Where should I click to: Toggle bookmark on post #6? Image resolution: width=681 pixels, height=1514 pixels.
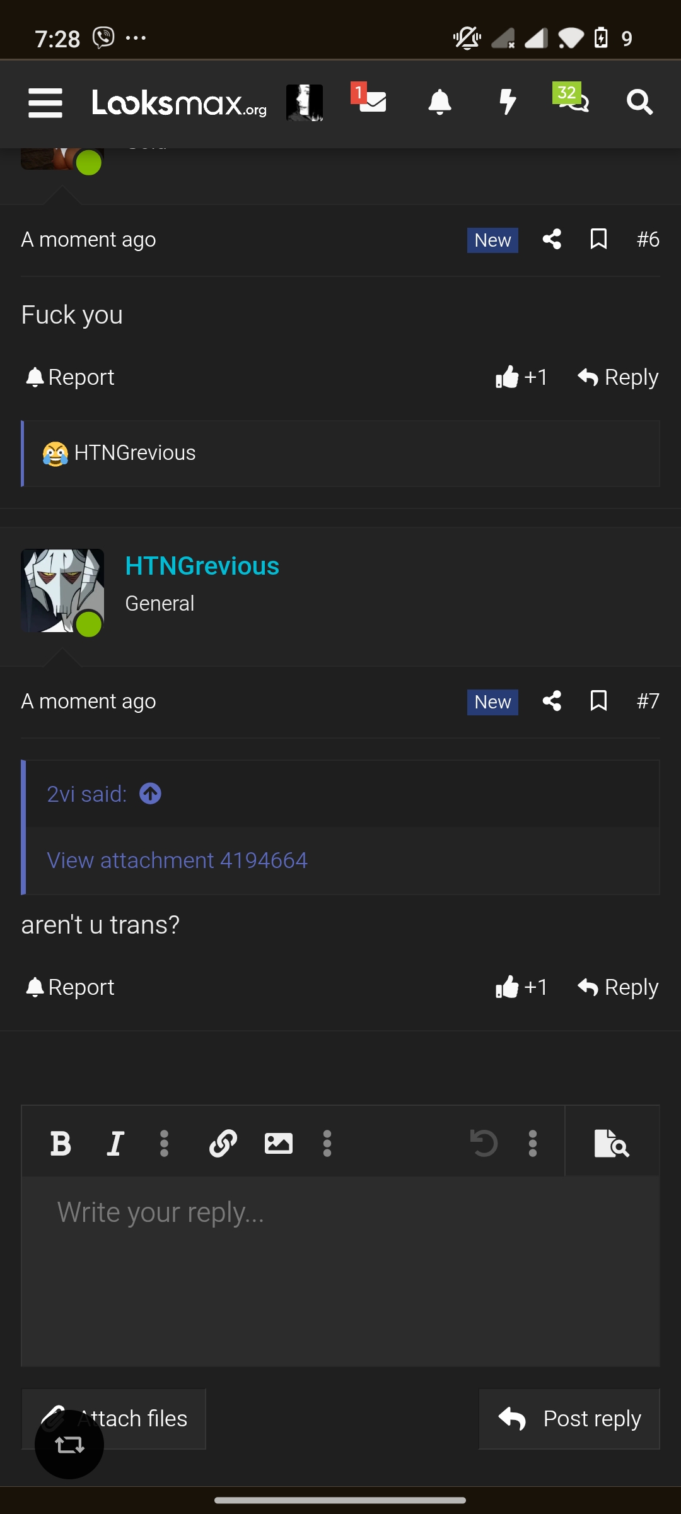pos(598,239)
